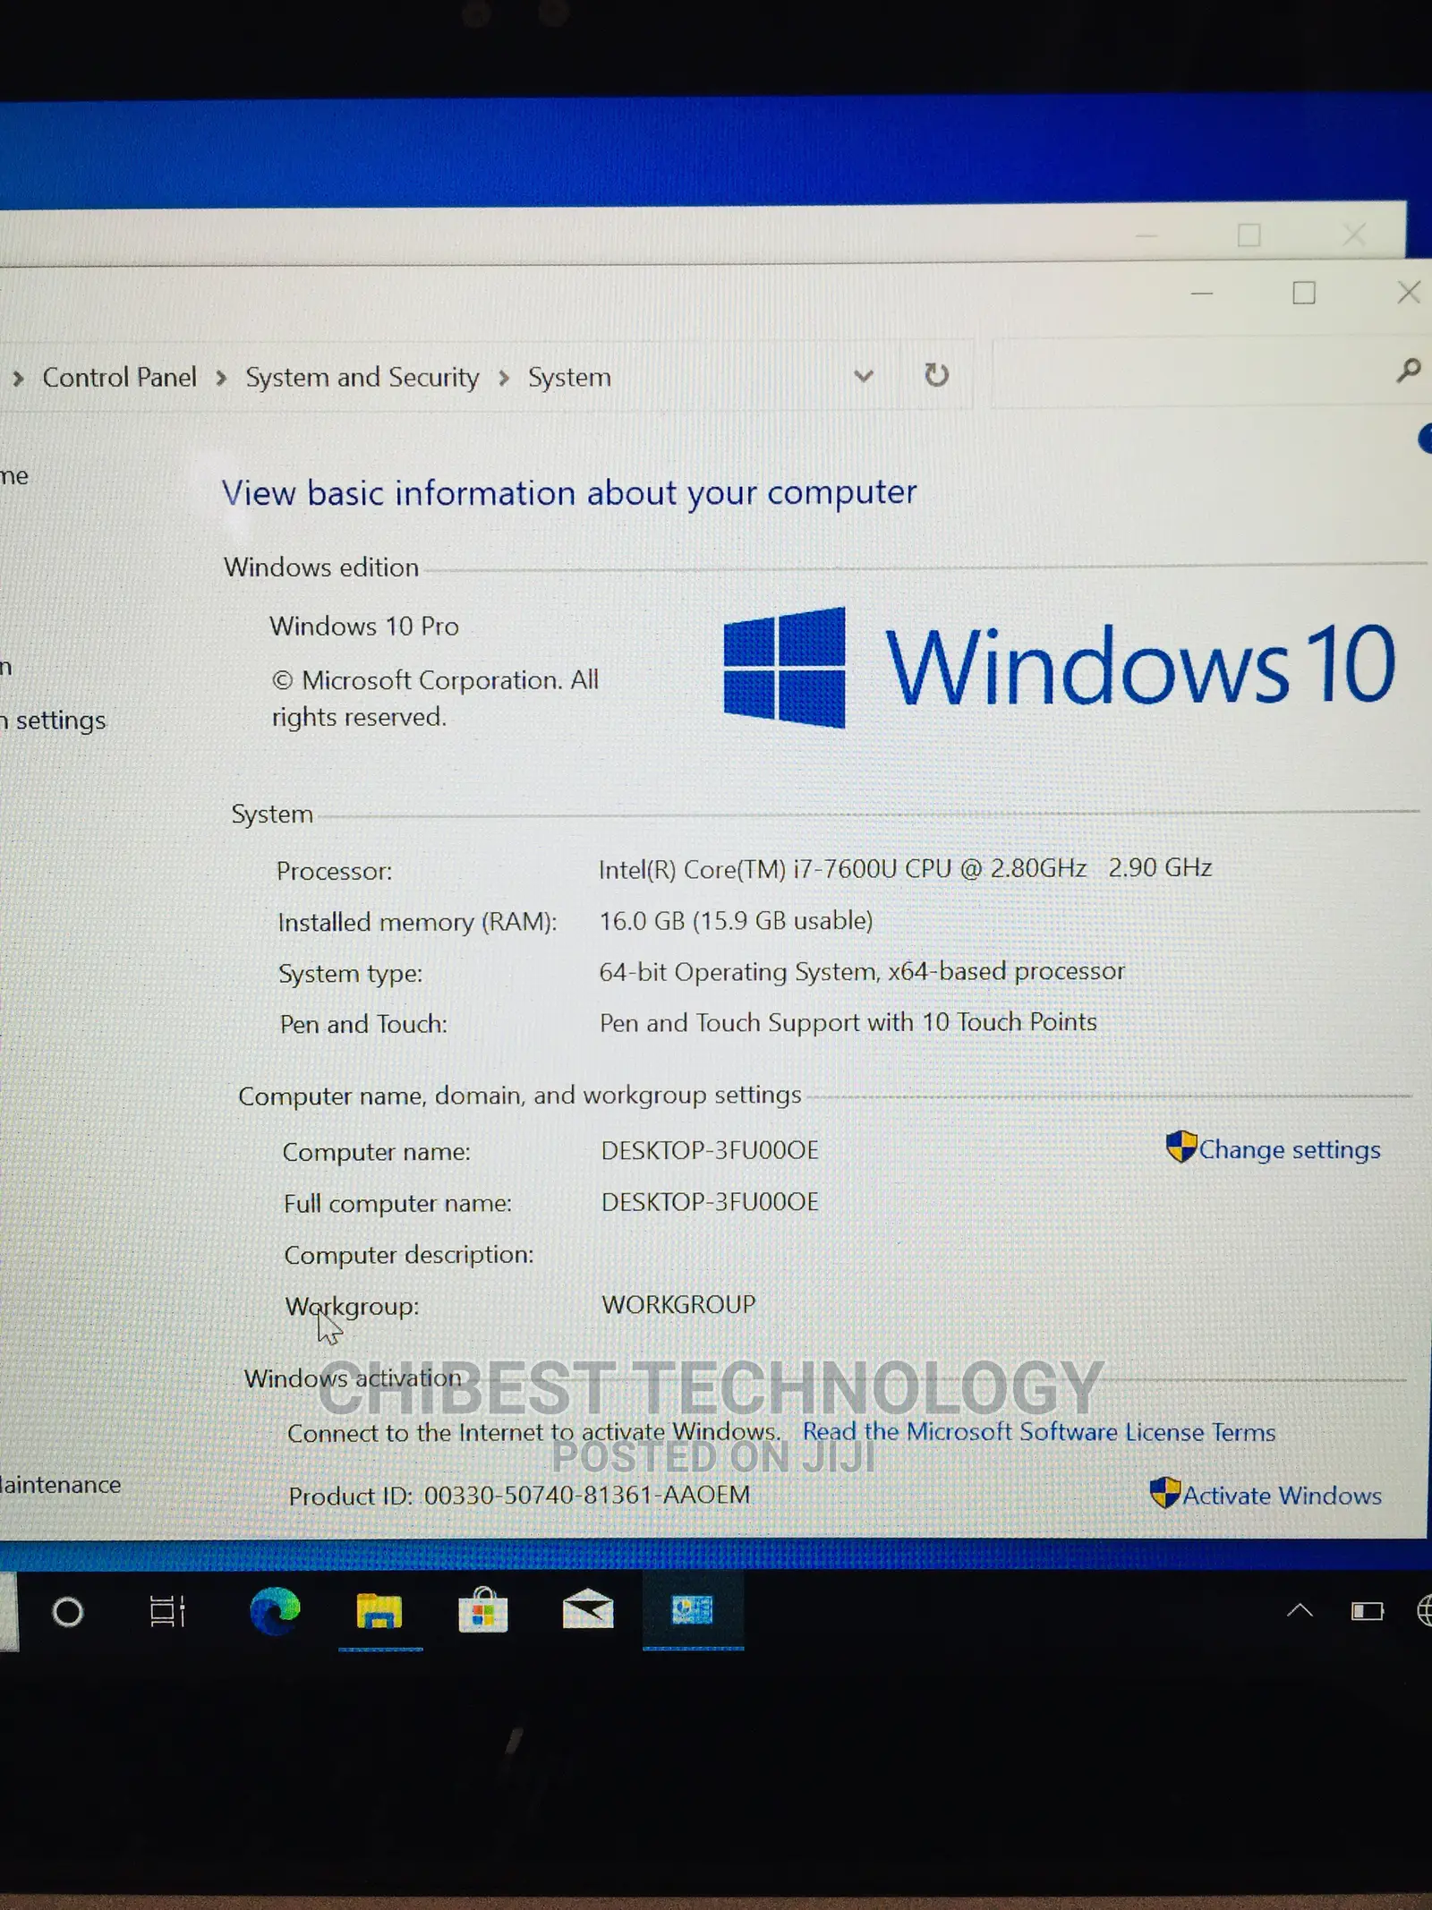The width and height of the screenshot is (1432, 1910).
Task: Close the System window
Action: [x=1409, y=292]
